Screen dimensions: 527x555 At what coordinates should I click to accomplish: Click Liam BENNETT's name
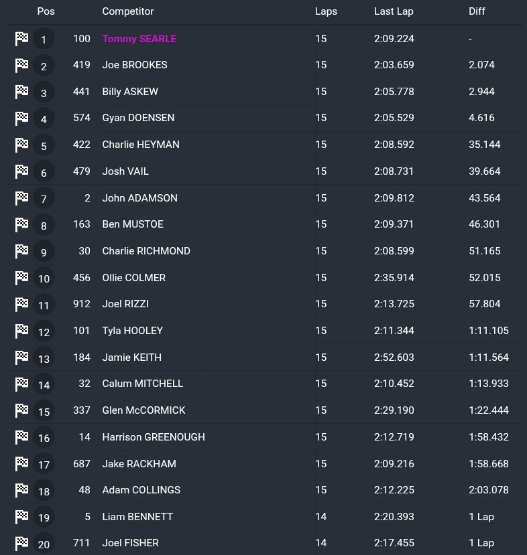137,517
